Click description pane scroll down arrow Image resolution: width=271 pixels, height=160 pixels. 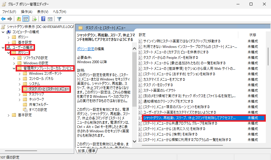point(134,141)
